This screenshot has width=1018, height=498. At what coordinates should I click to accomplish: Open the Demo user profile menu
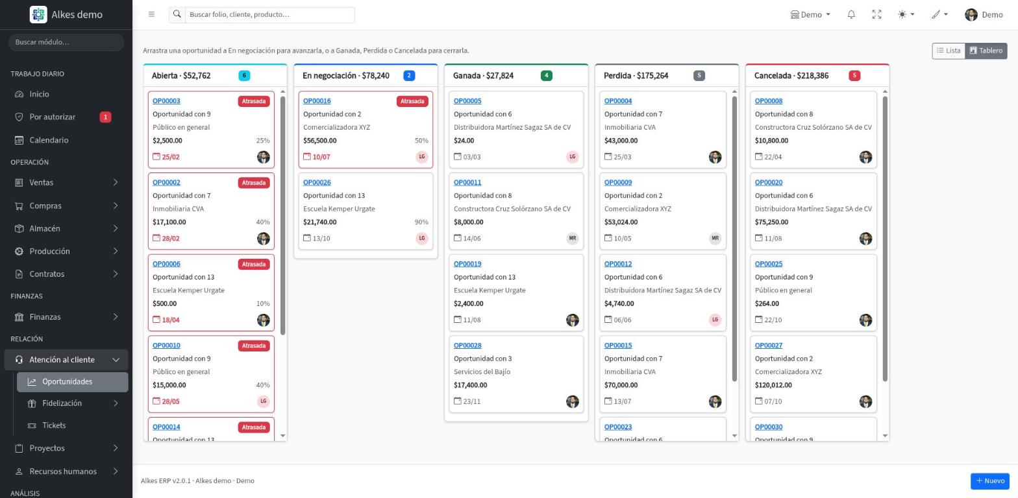pyautogui.click(x=984, y=14)
